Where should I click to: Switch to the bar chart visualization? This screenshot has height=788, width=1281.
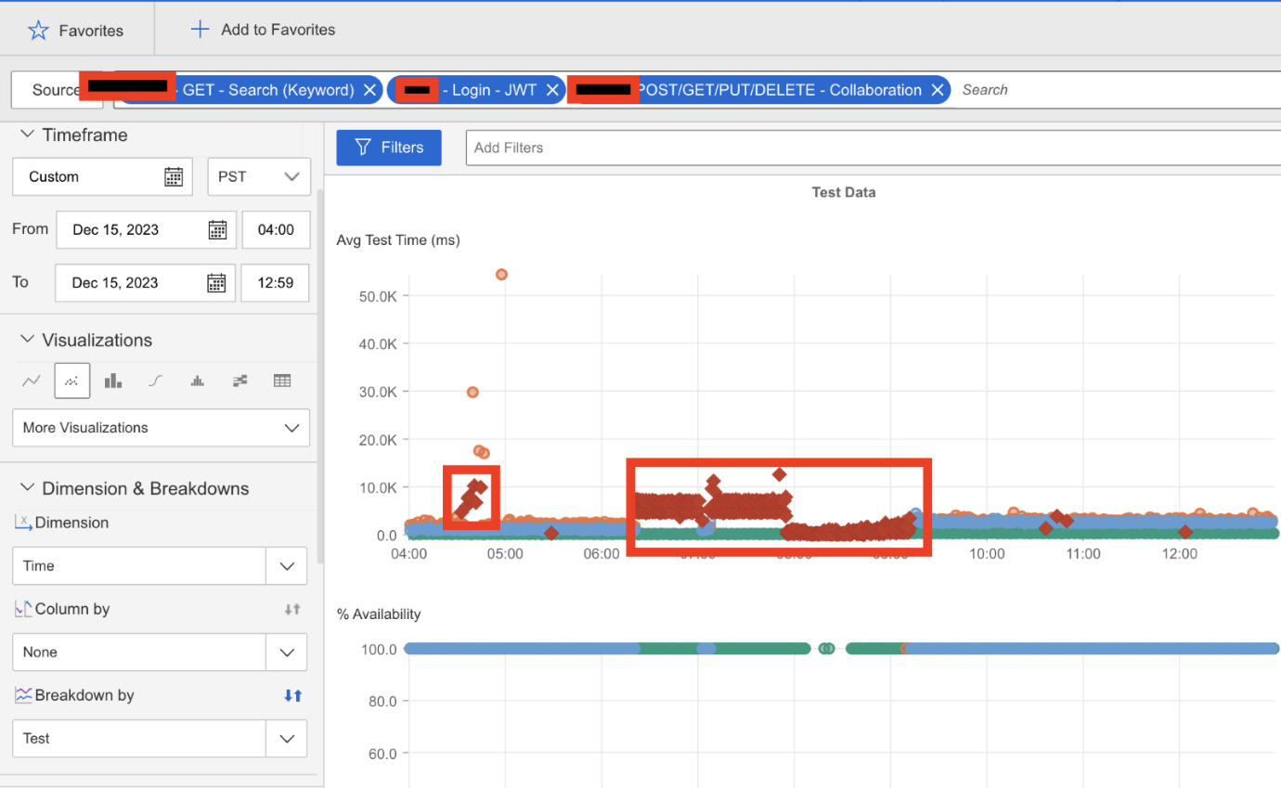tap(112, 381)
